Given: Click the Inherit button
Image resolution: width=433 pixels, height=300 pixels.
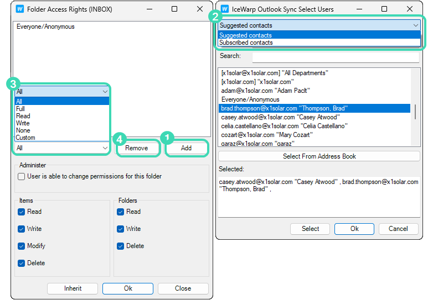Looking at the screenshot, I should pyautogui.click(x=73, y=288).
